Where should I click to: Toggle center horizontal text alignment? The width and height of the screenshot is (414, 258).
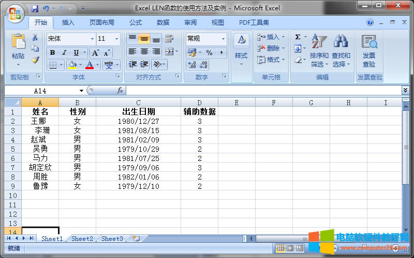(144, 52)
